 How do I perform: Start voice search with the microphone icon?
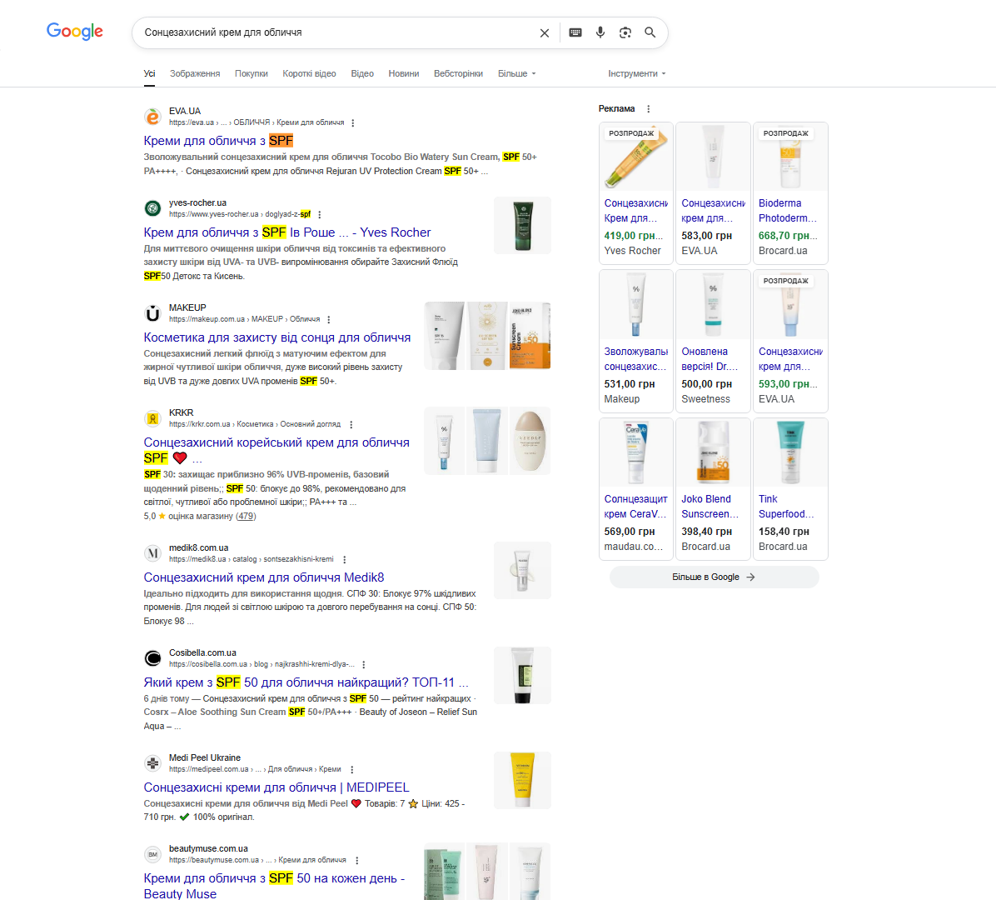click(600, 32)
